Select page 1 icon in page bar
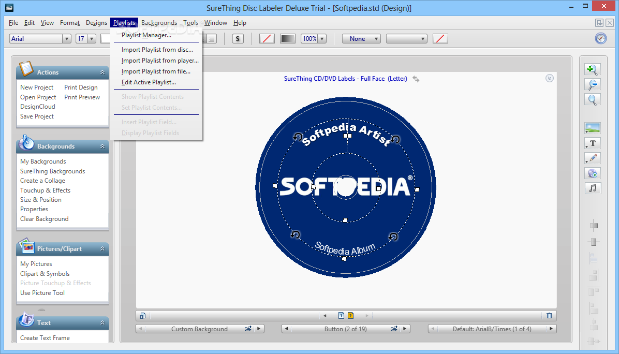Image resolution: width=619 pixels, height=354 pixels. click(341, 315)
